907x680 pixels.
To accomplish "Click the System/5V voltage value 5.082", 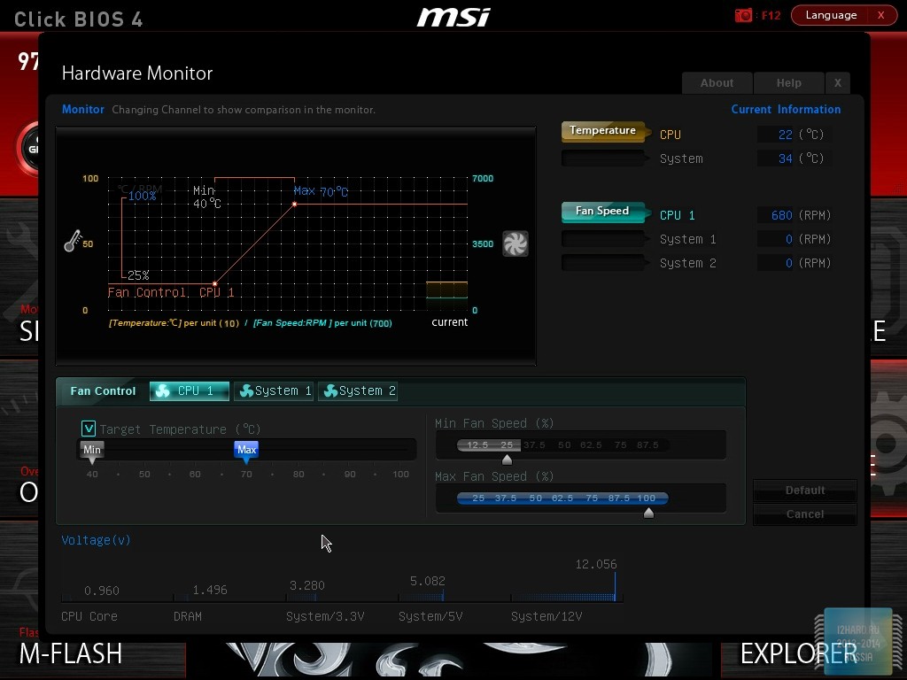I will [428, 581].
